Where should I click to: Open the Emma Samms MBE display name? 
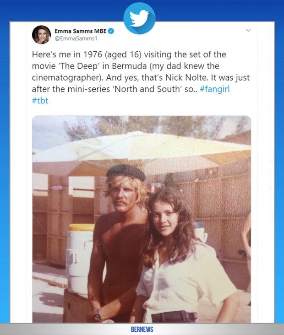(81, 31)
